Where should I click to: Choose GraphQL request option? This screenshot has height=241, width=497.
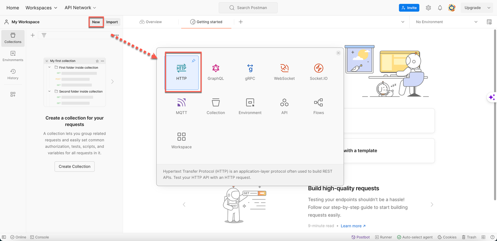point(215,73)
